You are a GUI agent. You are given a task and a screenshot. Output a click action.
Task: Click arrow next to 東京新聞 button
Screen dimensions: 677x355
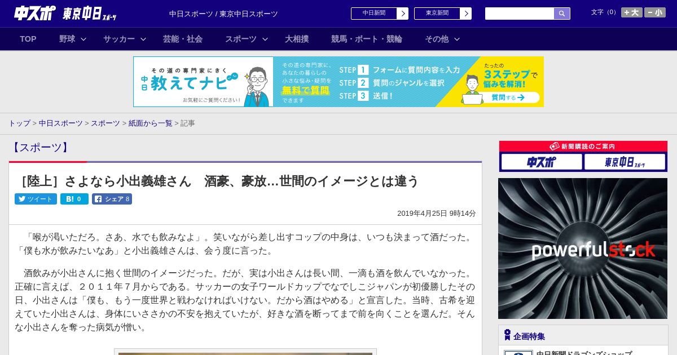(466, 14)
